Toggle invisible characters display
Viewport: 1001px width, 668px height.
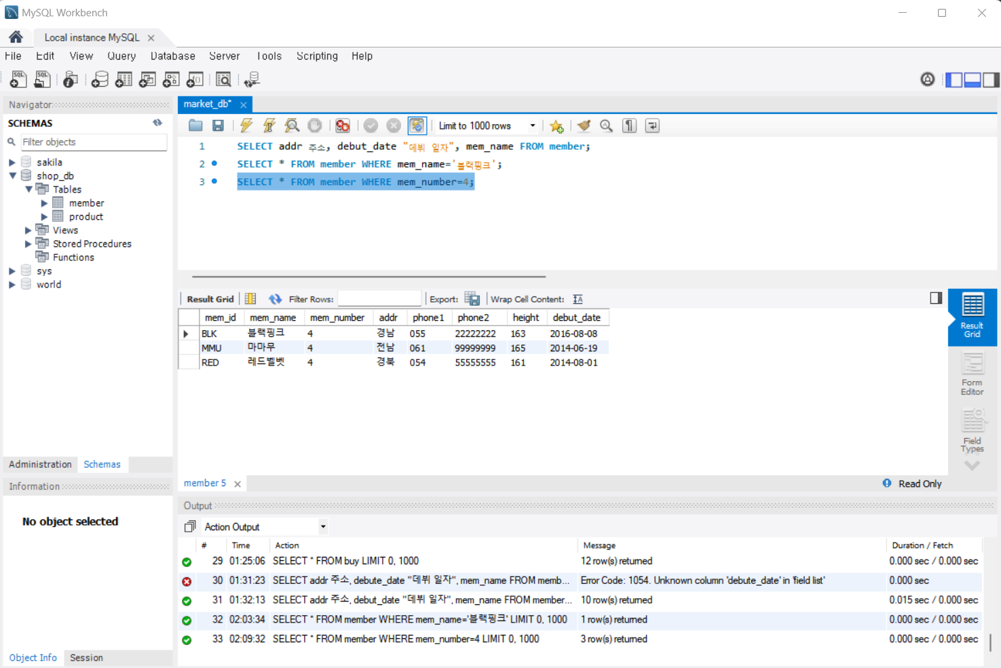click(629, 125)
